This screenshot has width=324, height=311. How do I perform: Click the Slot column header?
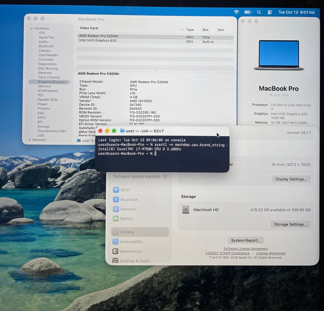click(x=221, y=30)
